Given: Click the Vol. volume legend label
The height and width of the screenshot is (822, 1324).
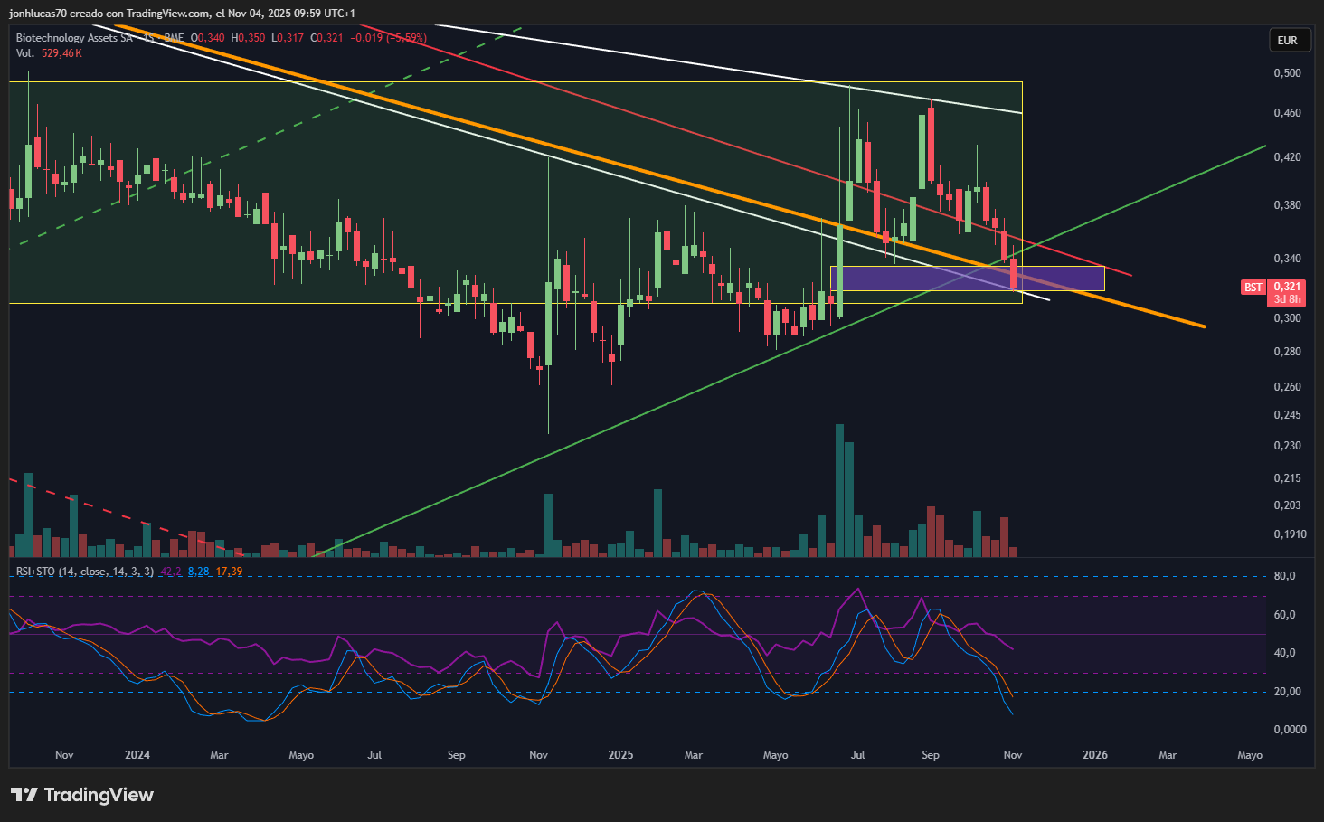Looking at the screenshot, I should (25, 53).
